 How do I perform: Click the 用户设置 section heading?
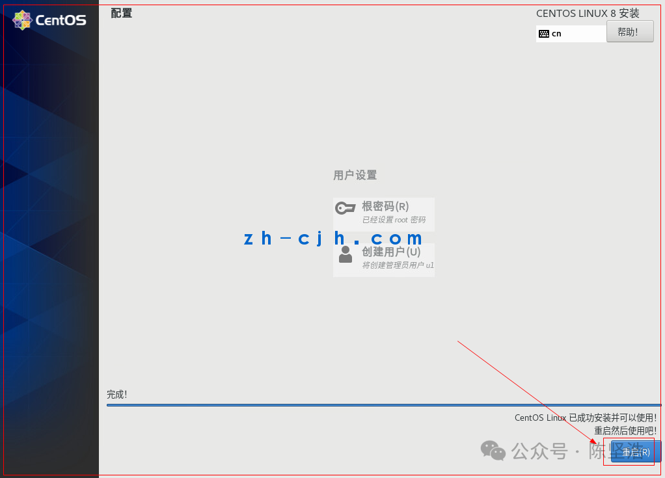(x=355, y=175)
